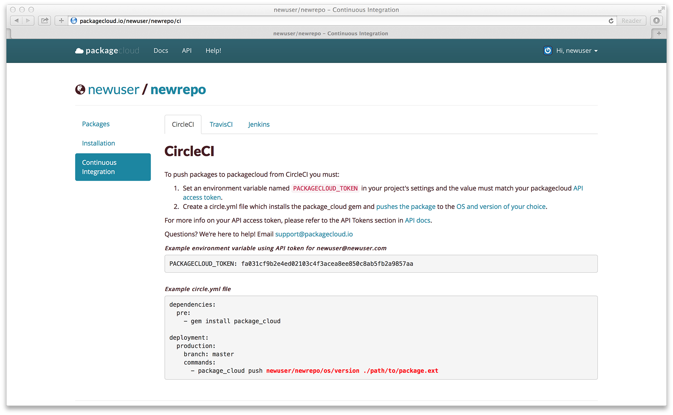Open the API docs link
This screenshot has height=415, width=673.
pos(417,220)
